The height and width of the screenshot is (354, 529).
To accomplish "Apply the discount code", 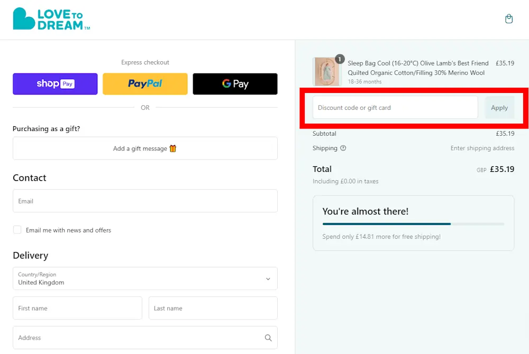I will coord(499,107).
